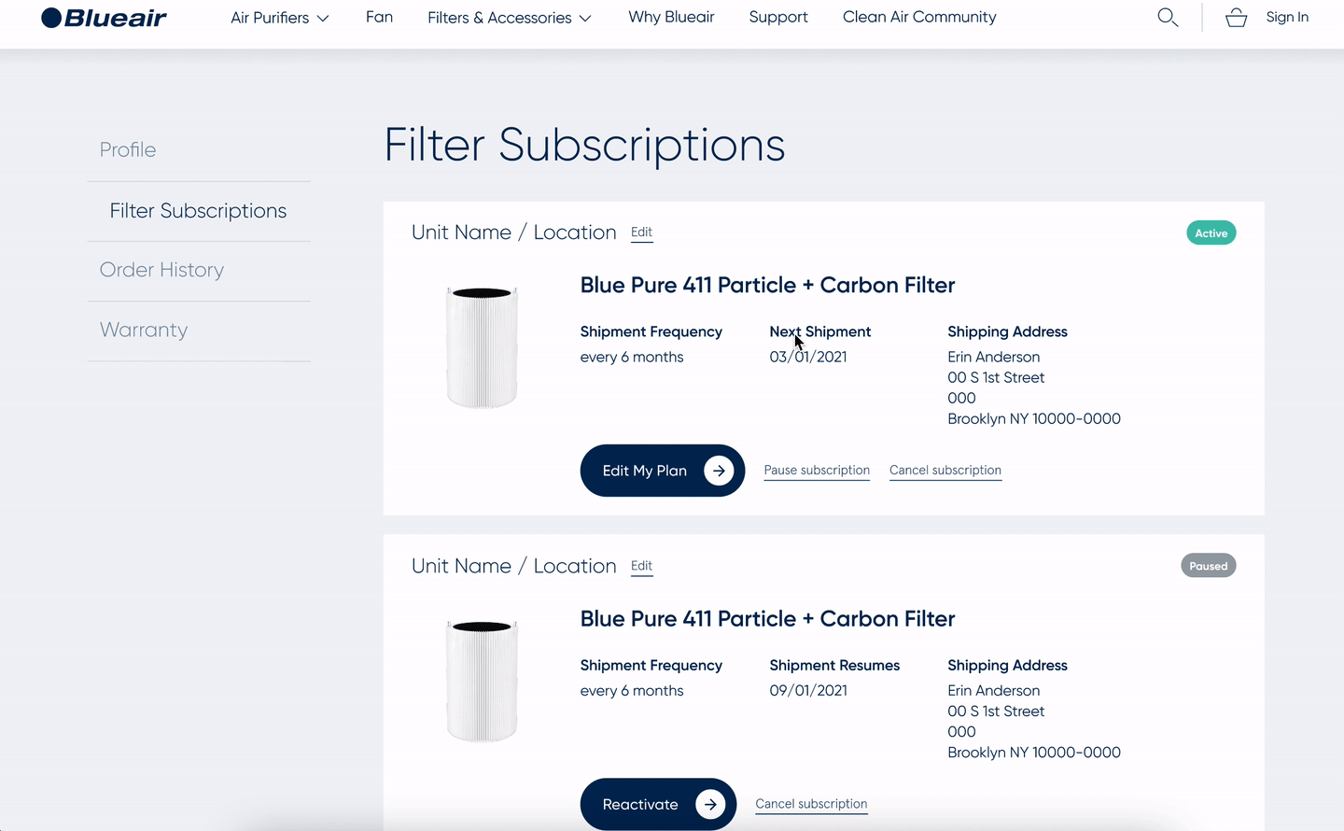Click the resume date 09/01/2021
Image resolution: width=1344 pixels, height=831 pixels.
(x=808, y=691)
